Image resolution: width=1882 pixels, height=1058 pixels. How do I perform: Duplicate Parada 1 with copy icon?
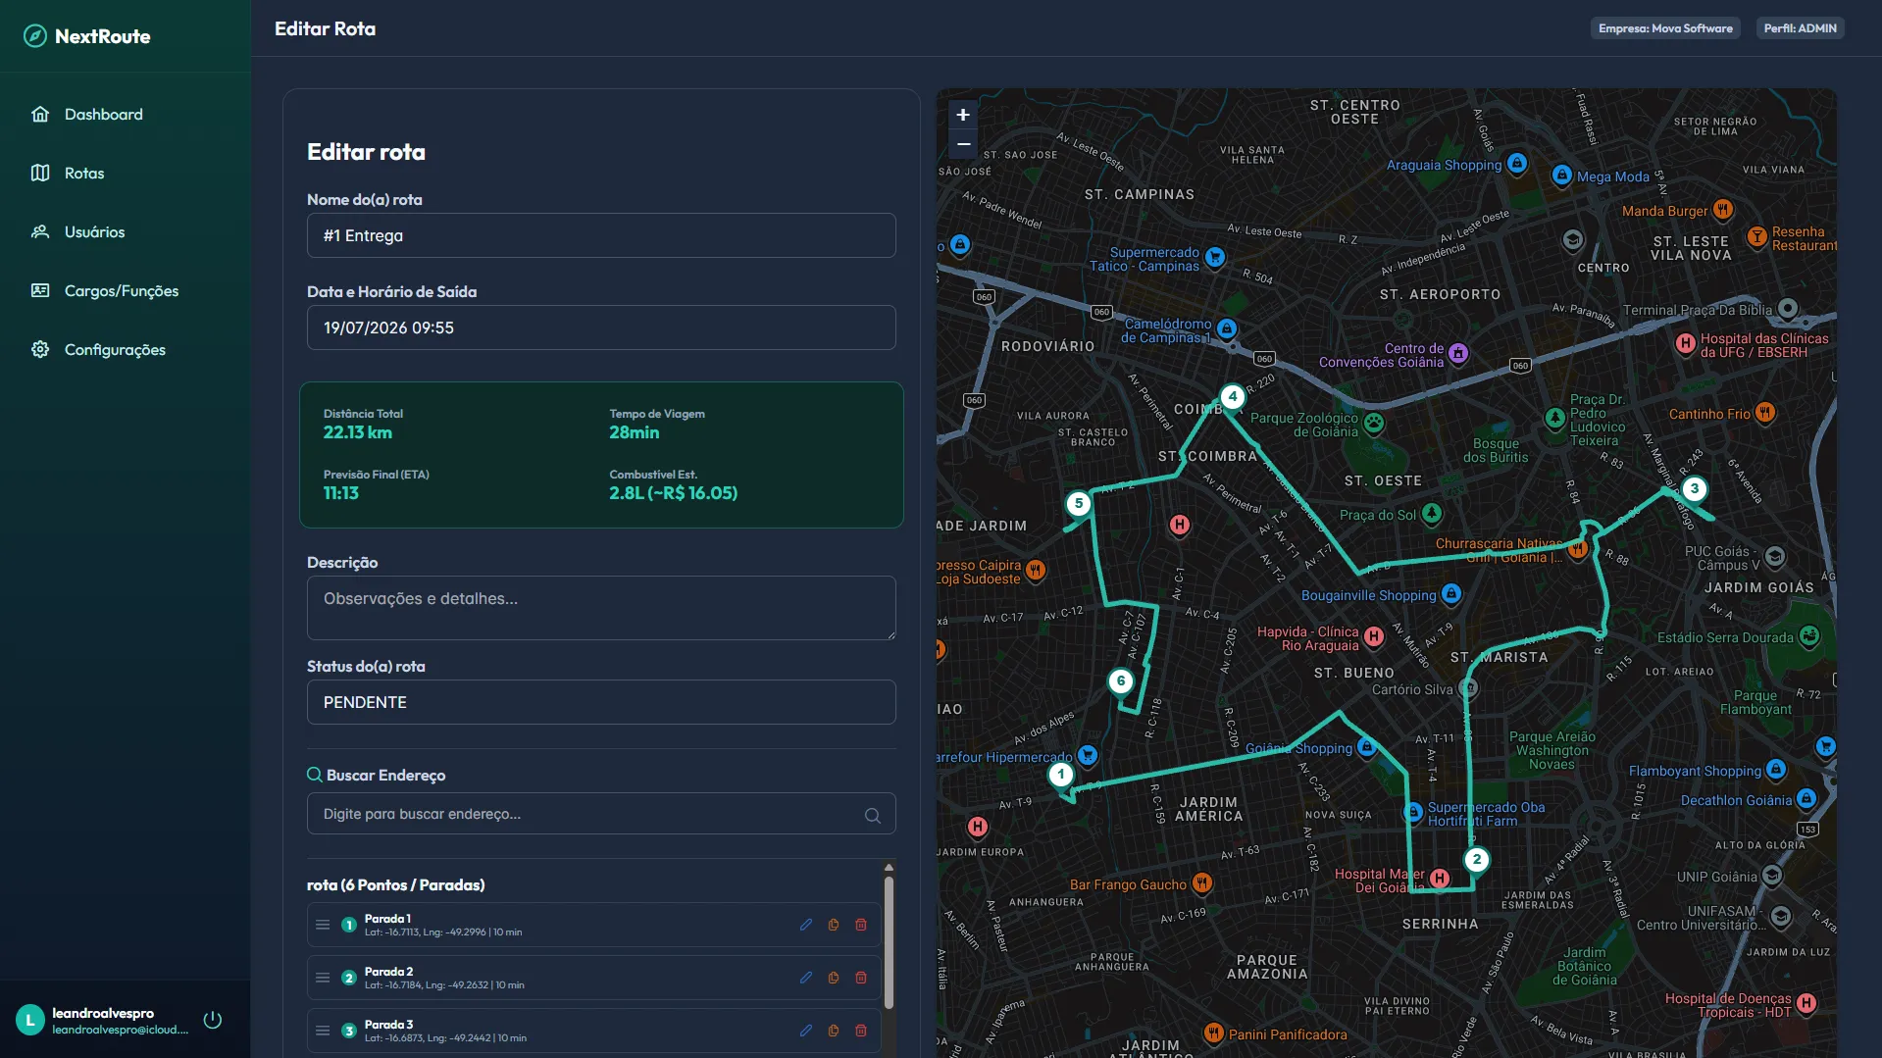pos(834,925)
